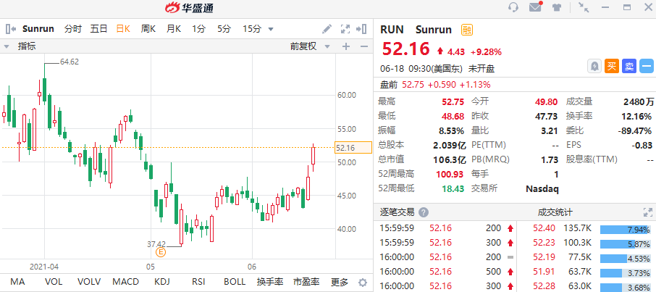Open more timeframes dropdown arrow
Image resolution: width=656 pixels, height=292 pixels.
(271, 29)
